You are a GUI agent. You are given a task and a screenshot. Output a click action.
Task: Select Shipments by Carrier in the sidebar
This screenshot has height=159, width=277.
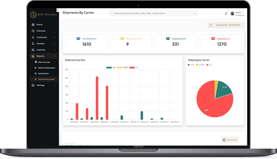[x=44, y=79]
